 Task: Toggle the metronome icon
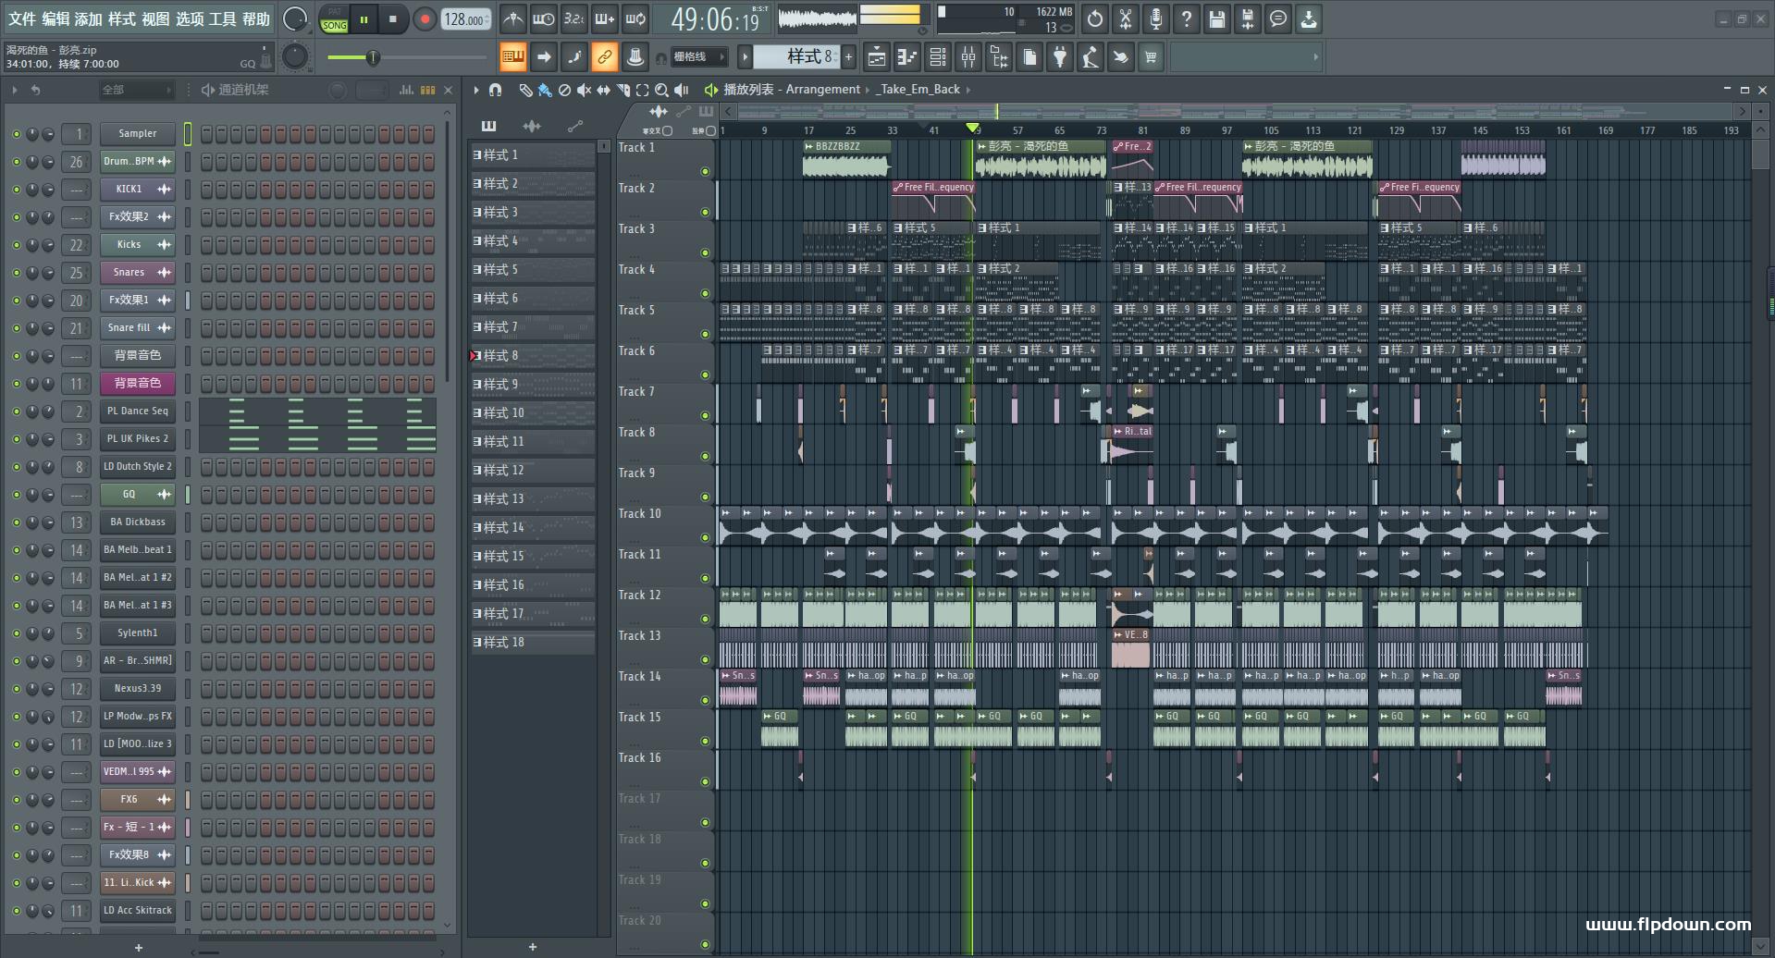coord(512,18)
